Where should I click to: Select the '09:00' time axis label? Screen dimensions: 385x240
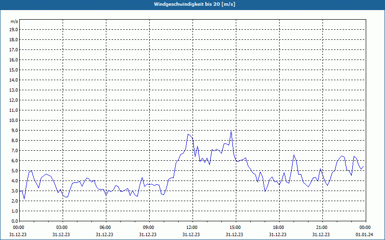coord(149,228)
